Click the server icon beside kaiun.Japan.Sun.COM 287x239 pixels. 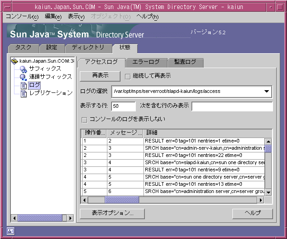[14, 61]
